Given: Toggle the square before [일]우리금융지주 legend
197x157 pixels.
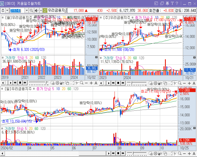Looking at the screenshot, I should click(x=2, y=89).
